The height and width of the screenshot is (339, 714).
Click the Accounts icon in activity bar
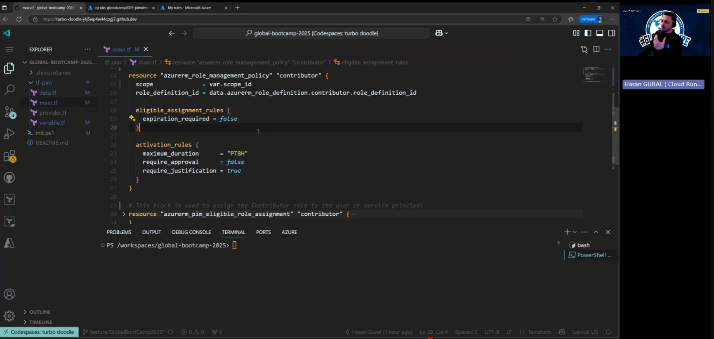(x=9, y=294)
